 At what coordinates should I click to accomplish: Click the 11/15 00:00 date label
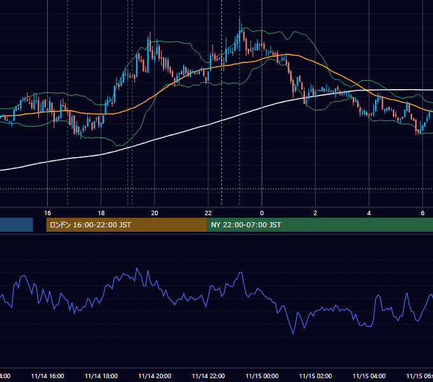coord(262,376)
